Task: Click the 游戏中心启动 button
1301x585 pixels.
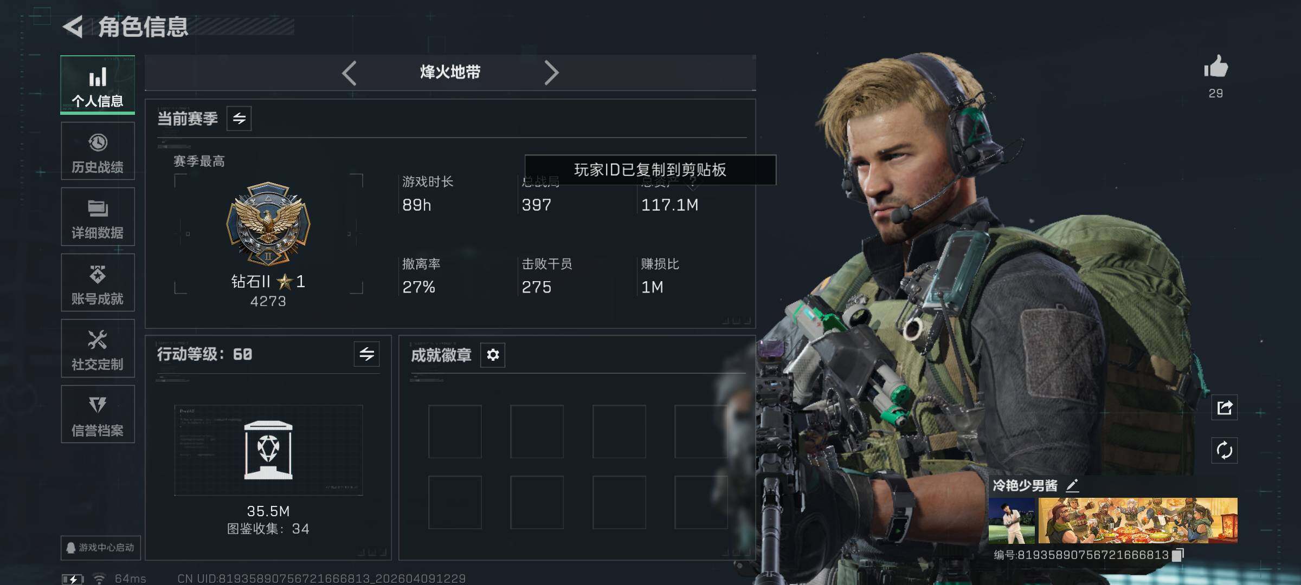Action: (101, 548)
